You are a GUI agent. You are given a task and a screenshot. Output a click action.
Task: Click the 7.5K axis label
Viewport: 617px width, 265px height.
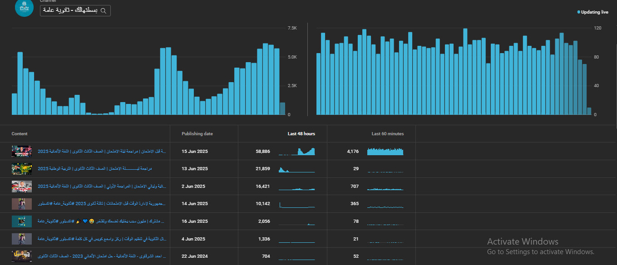point(292,28)
